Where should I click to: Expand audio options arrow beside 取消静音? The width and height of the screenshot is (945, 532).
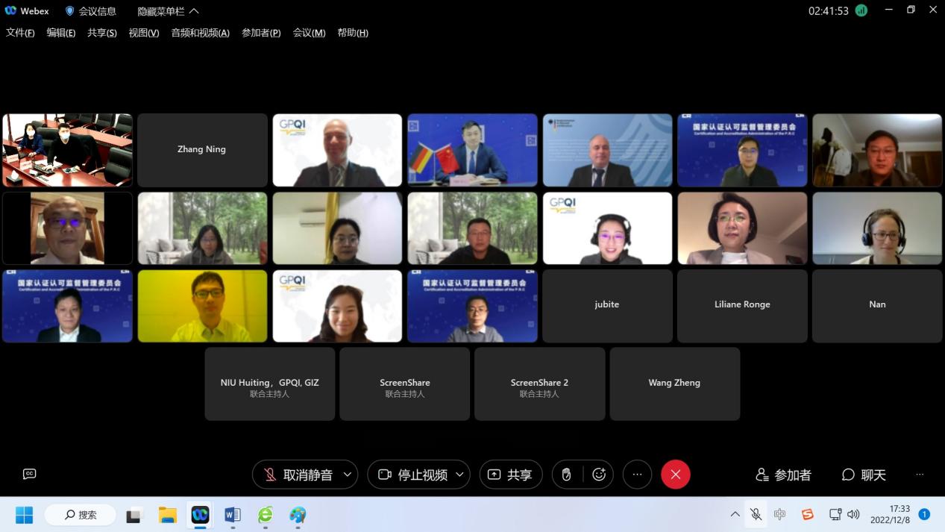(348, 475)
